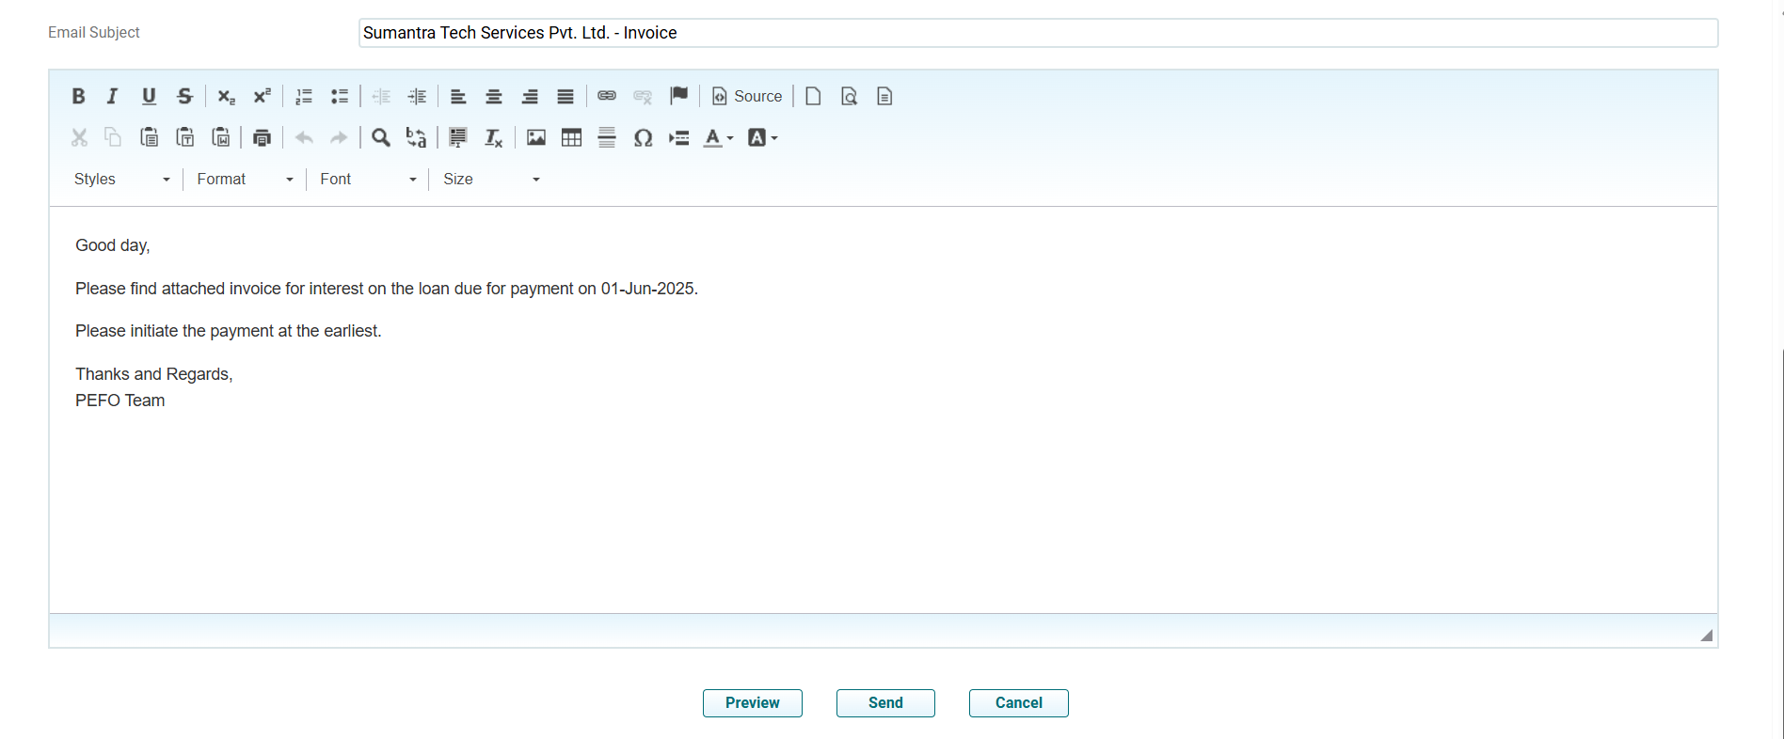Open the special character omega icon
The image size is (1784, 739).
643,138
